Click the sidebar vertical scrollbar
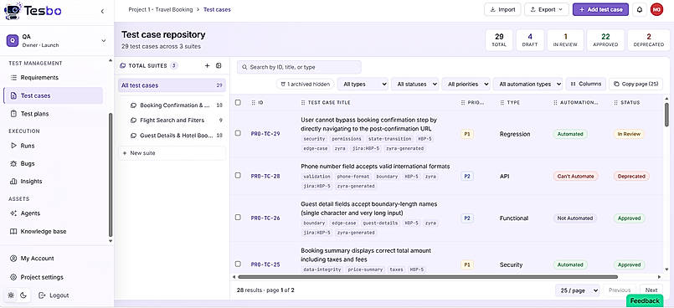Screen dimensions: 674x308 coord(111,174)
